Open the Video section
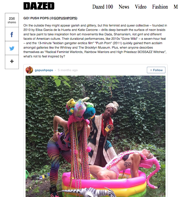 (x=140, y=7)
